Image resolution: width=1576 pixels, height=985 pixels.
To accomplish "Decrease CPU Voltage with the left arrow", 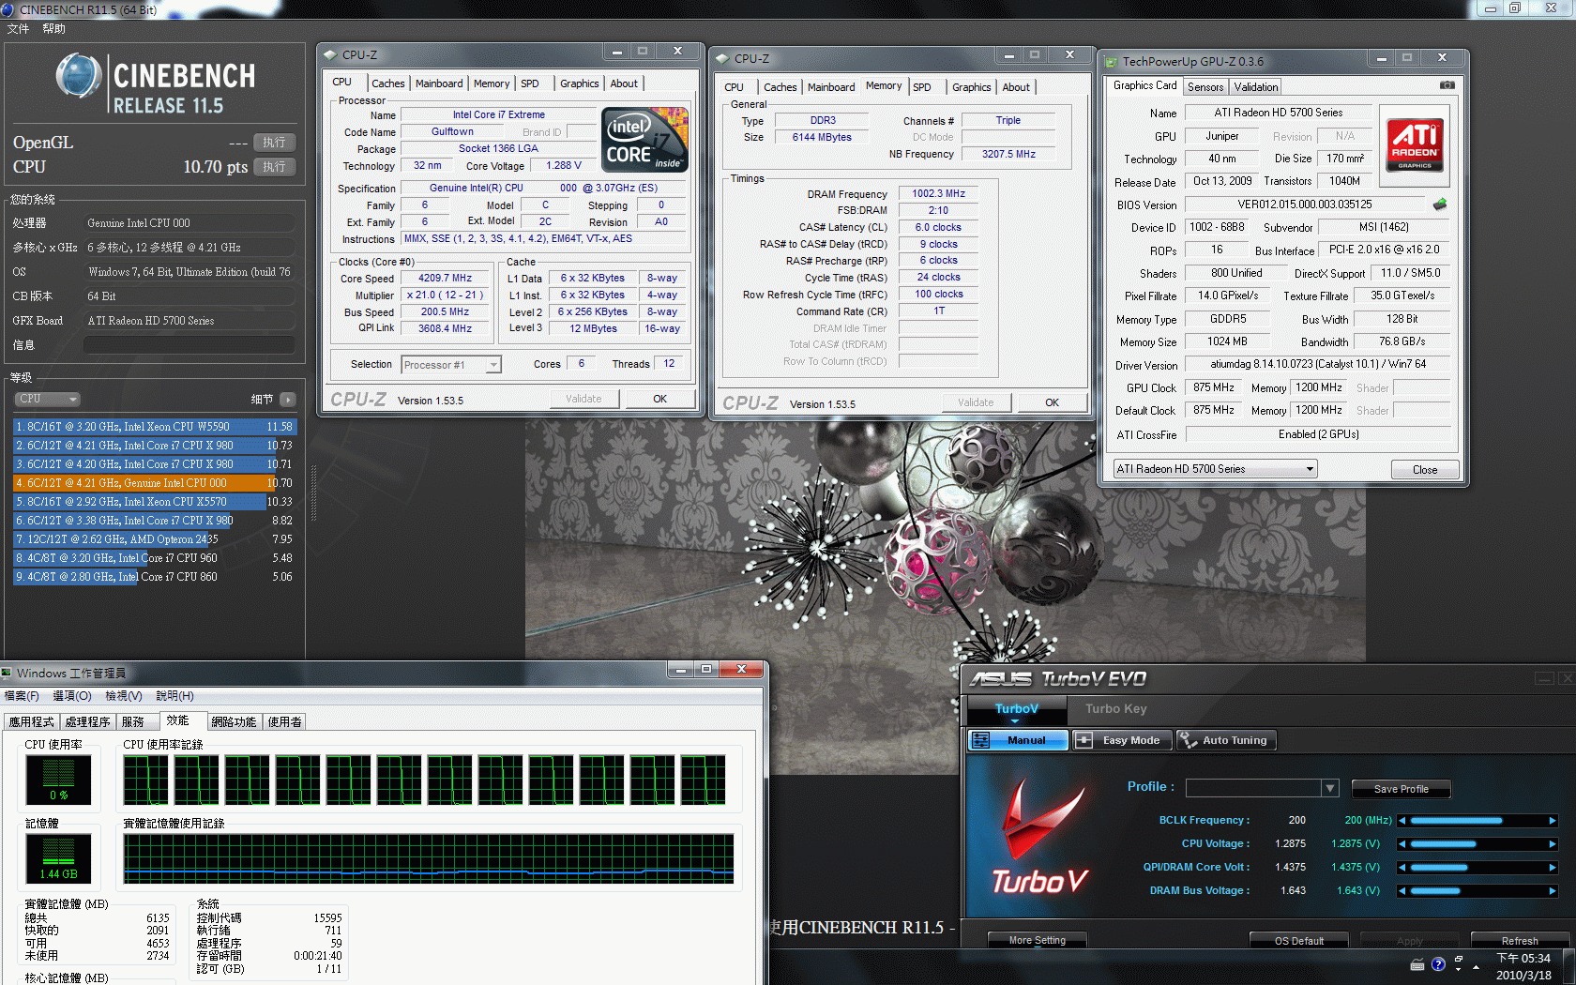I will pos(1402,844).
